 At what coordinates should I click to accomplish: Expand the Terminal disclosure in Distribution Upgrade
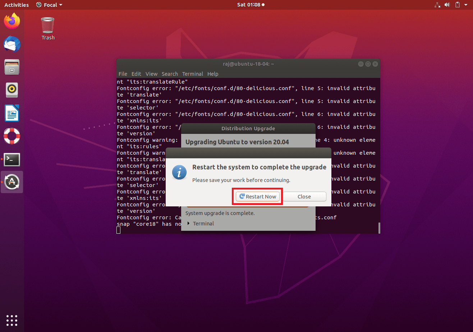point(201,224)
